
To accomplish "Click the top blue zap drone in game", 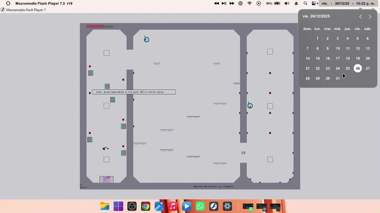I will [x=146, y=40].
